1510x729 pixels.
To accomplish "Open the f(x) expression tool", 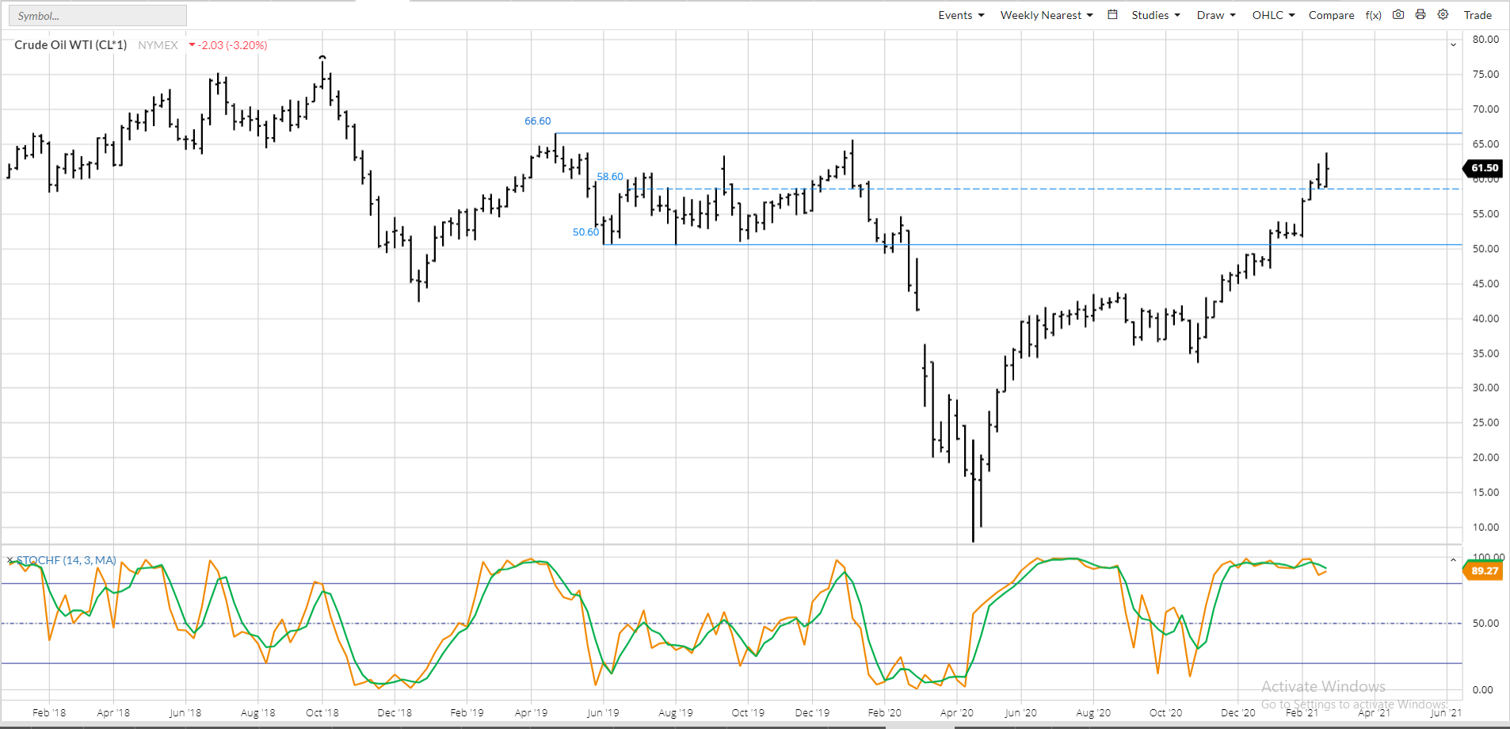I will [x=1373, y=15].
